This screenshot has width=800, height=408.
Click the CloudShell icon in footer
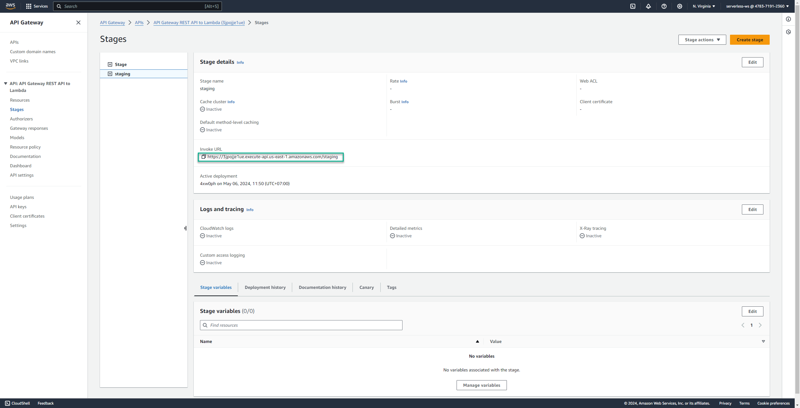click(7, 403)
